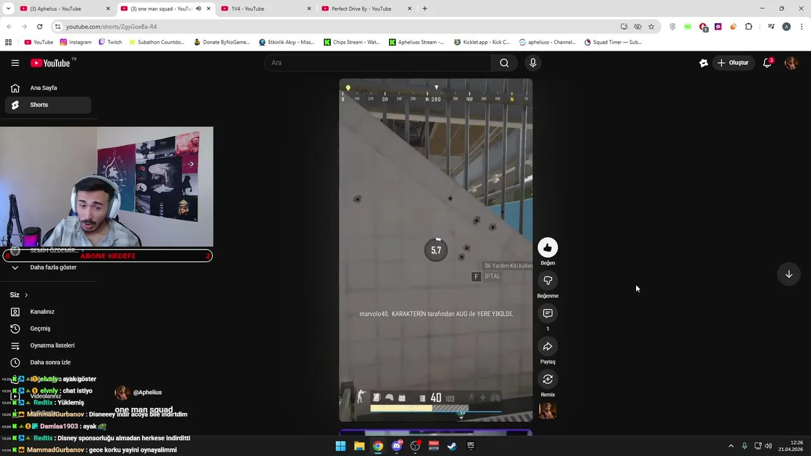811x456 pixels.
Task: Open File Explorer from taskbar
Action: 359,446
